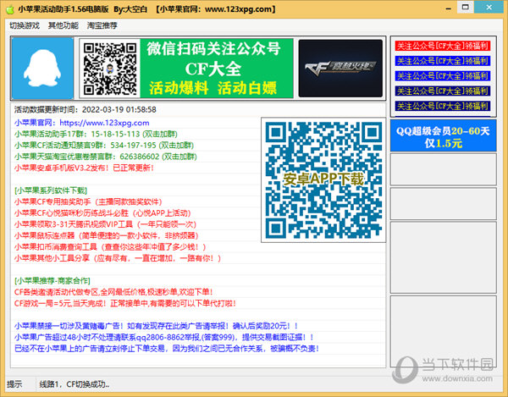508x397 pixels.
Task: Open the 切换游戏 menu
Action: 25,25
